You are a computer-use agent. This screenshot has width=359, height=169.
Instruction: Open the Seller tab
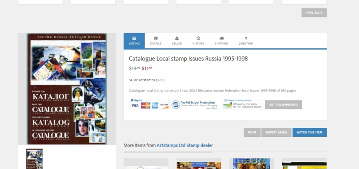coord(177,41)
